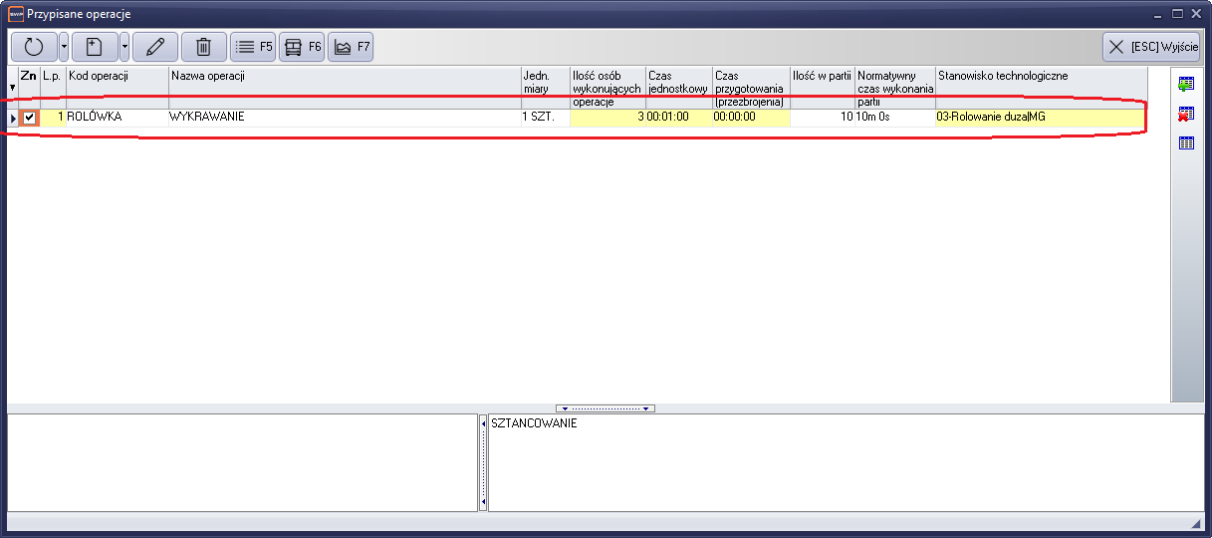Click the F6 bus icon button
Viewport: 1212px width, 538px height.
coord(302,47)
